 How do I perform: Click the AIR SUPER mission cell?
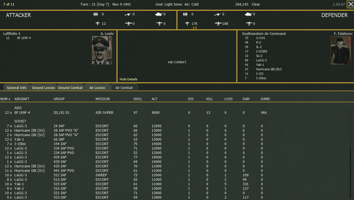[104, 113]
